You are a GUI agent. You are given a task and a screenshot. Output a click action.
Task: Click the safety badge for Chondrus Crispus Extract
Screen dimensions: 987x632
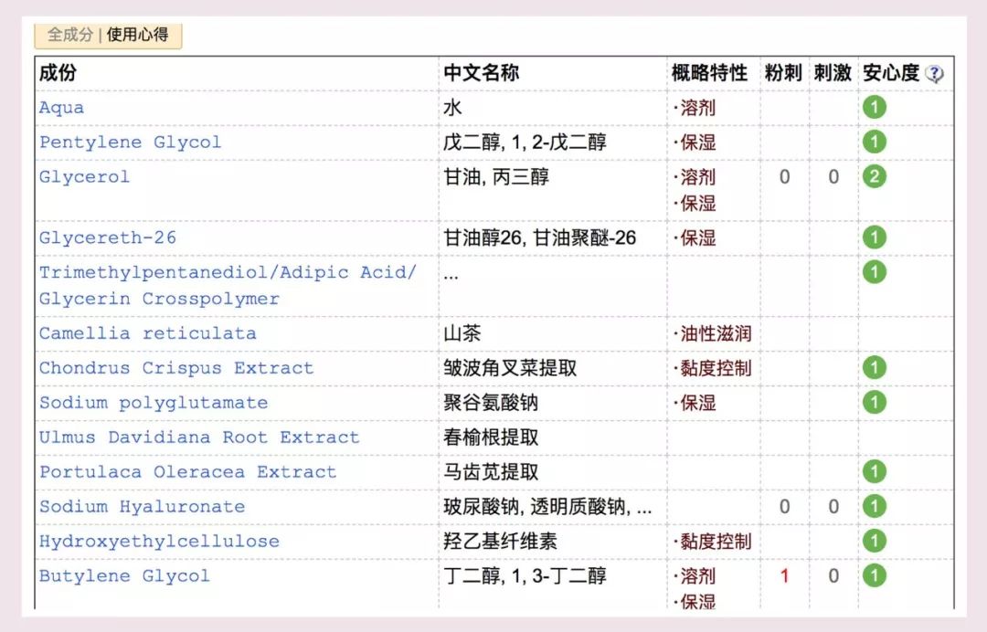tap(874, 367)
